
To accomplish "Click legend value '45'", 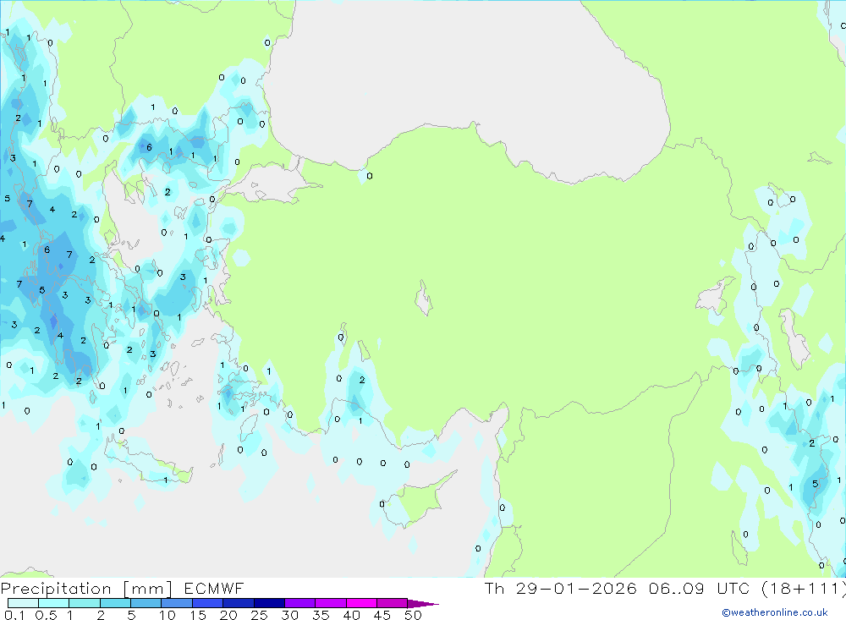I will pyautogui.click(x=382, y=615).
